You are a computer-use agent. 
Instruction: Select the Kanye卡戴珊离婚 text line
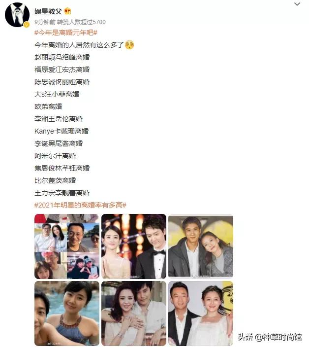pyautogui.click(x=62, y=131)
